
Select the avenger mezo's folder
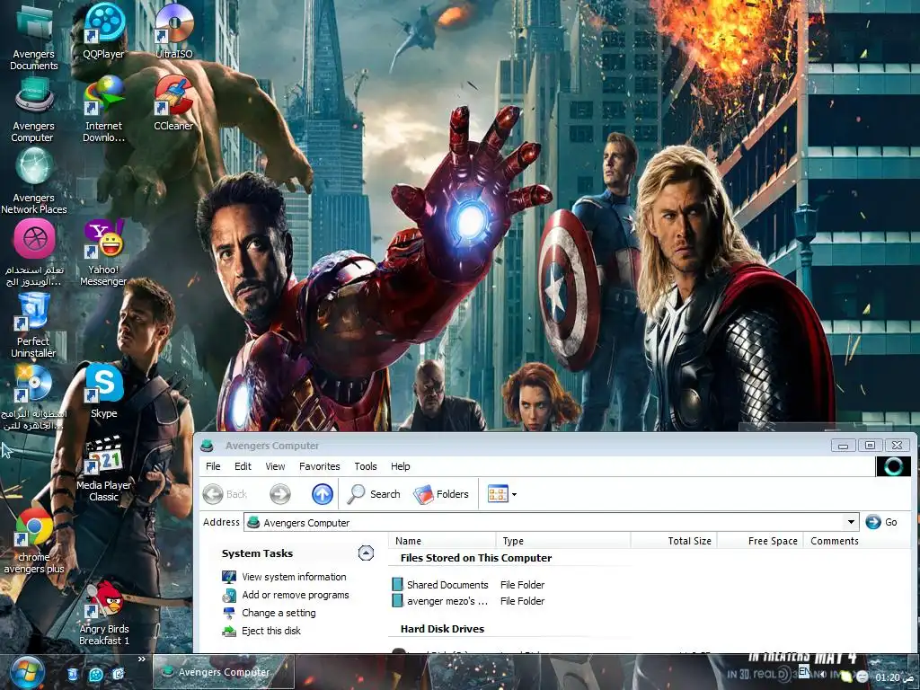point(440,601)
